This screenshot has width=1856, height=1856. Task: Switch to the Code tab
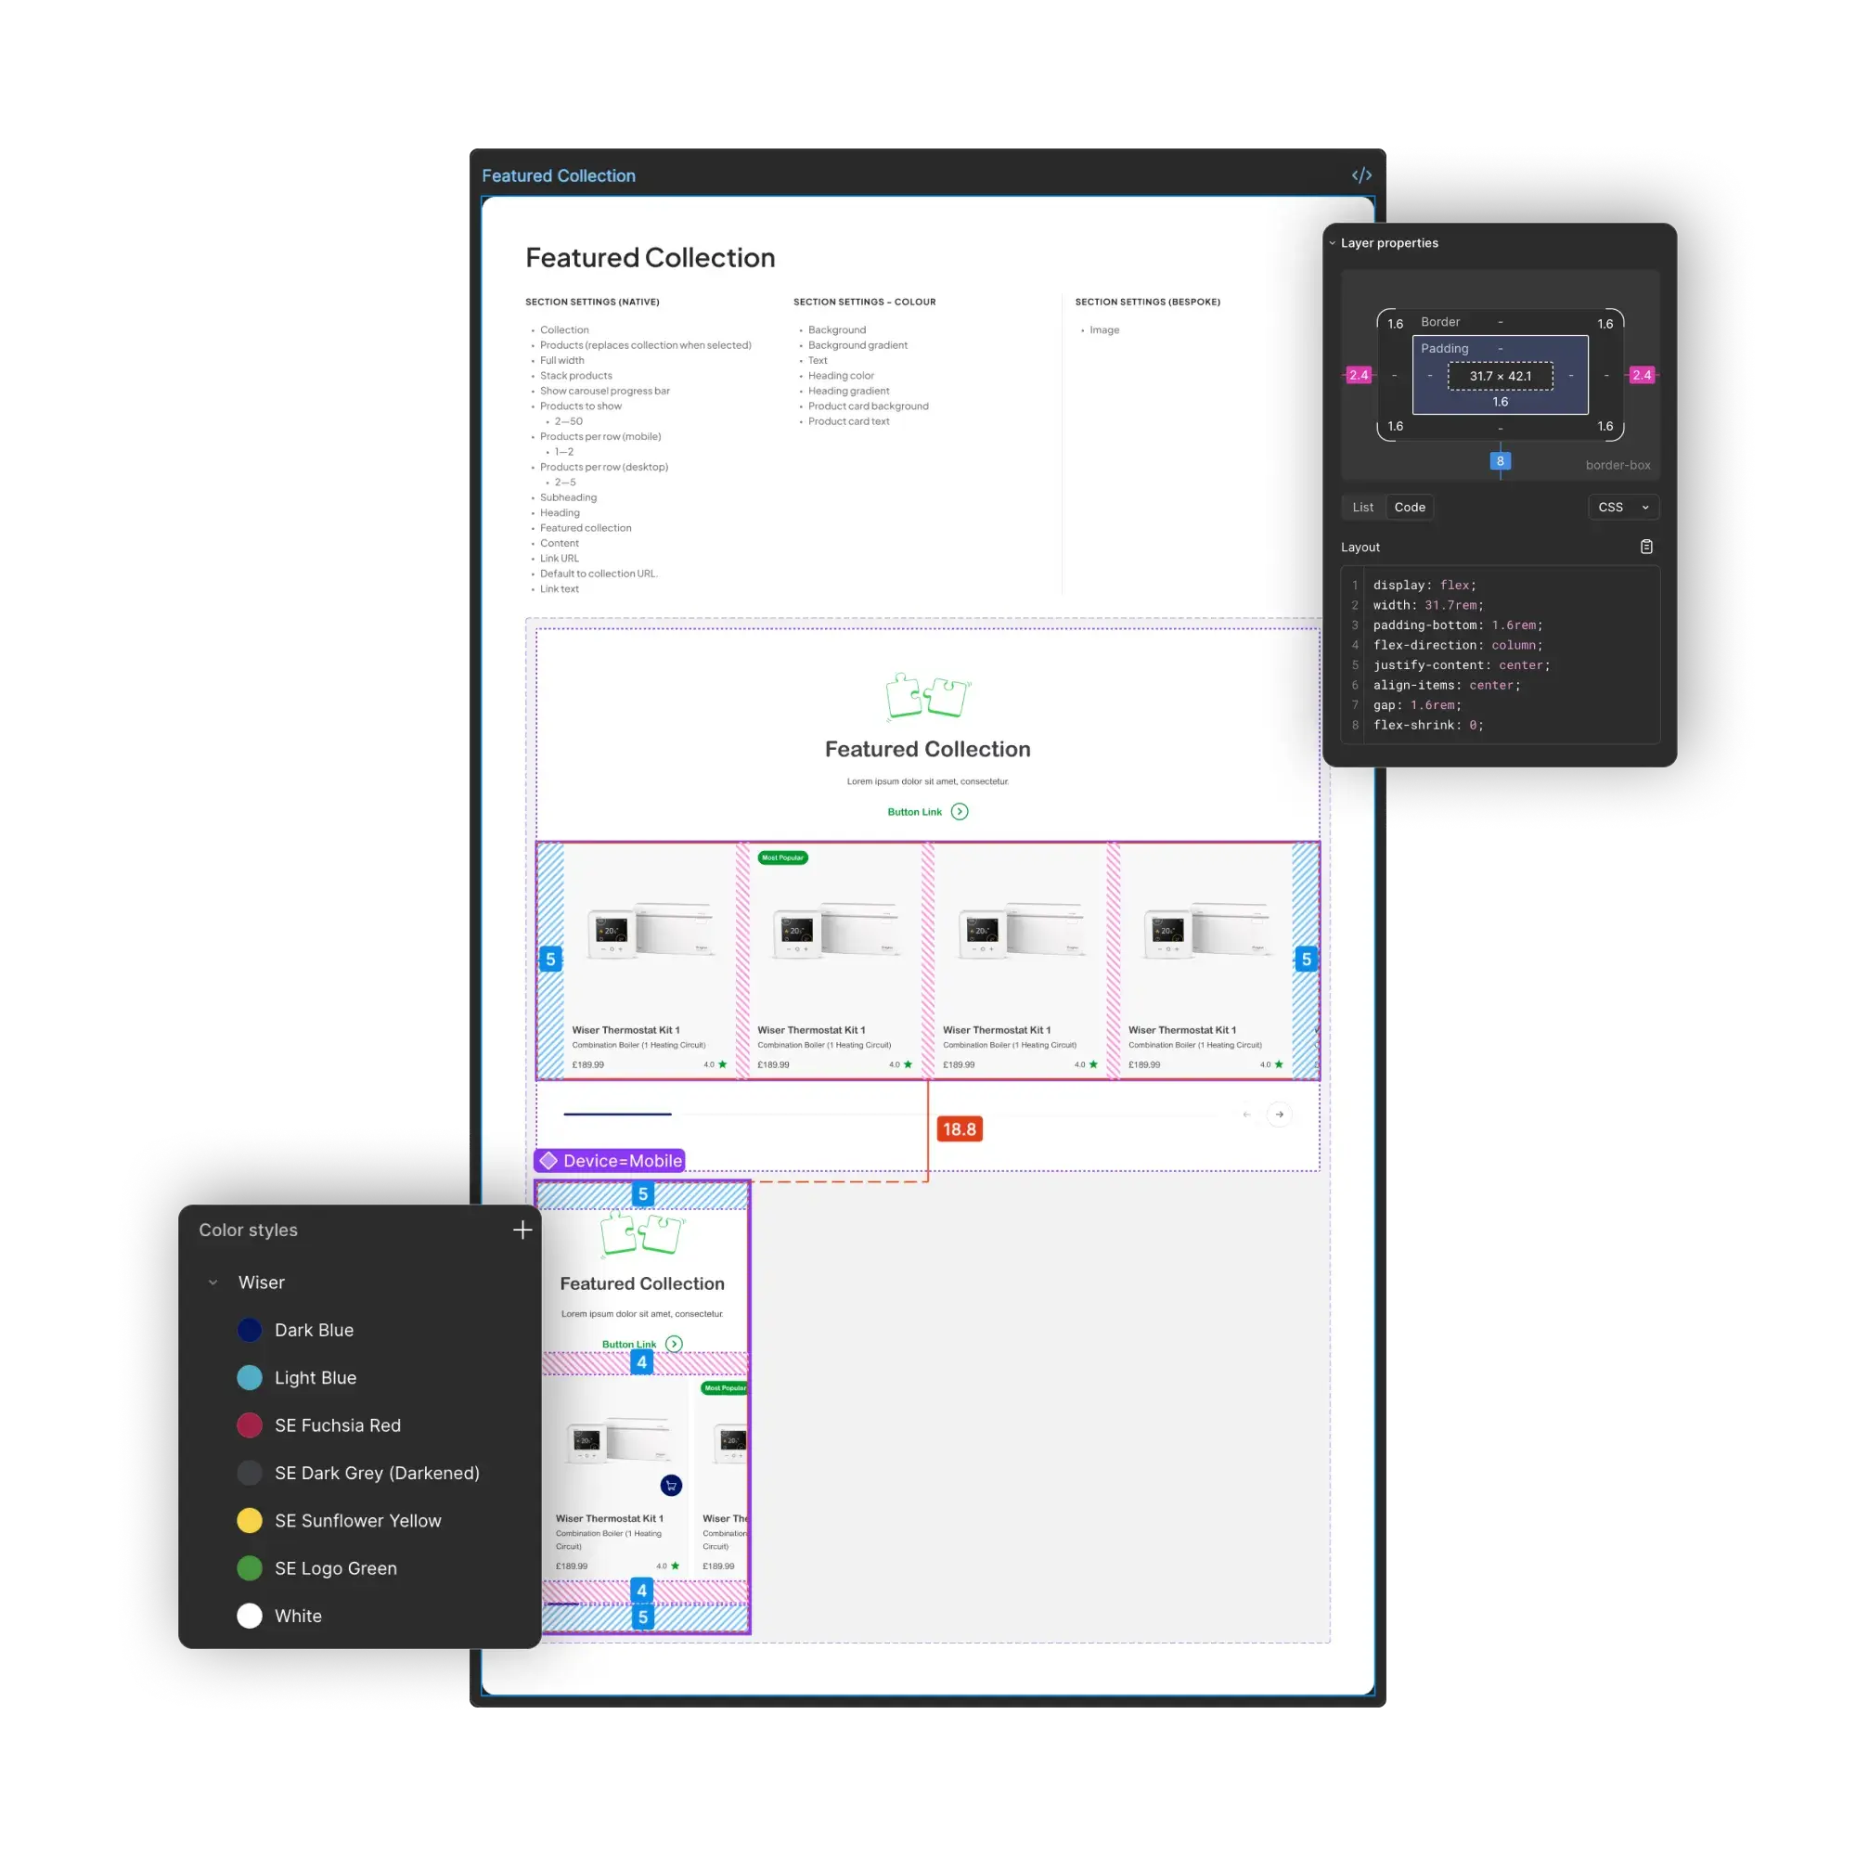pos(1410,508)
